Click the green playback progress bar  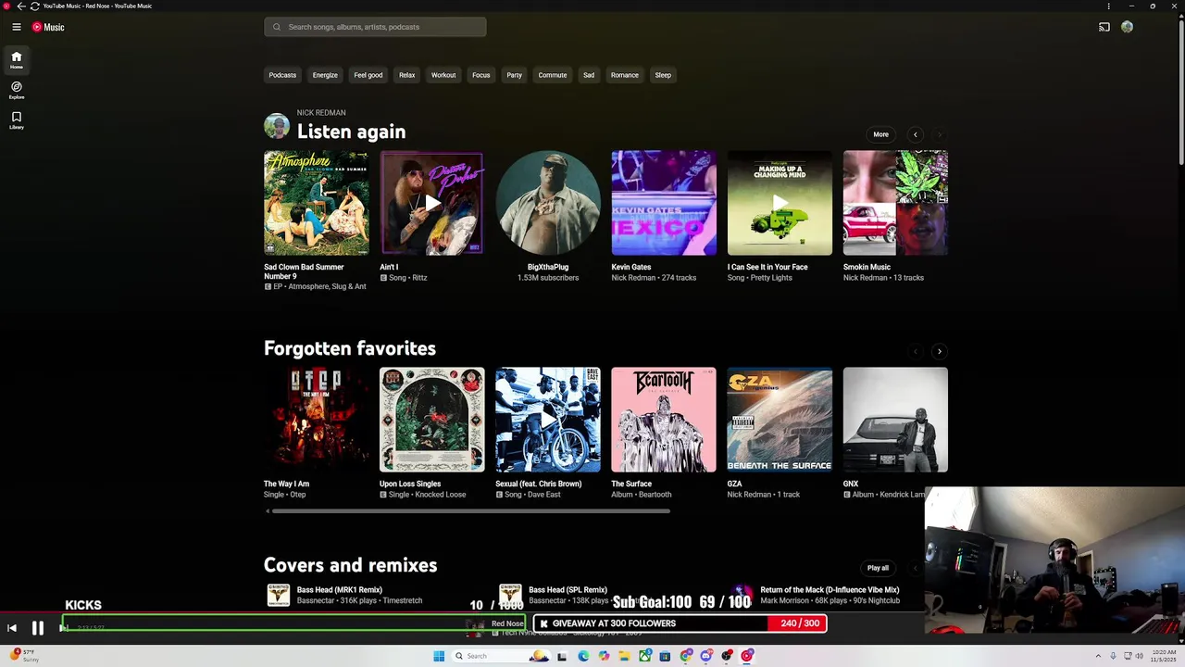tap(294, 623)
